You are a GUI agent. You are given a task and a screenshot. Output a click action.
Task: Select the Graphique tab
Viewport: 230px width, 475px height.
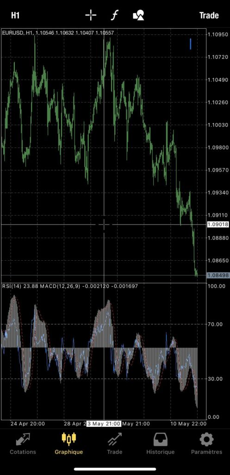68,443
